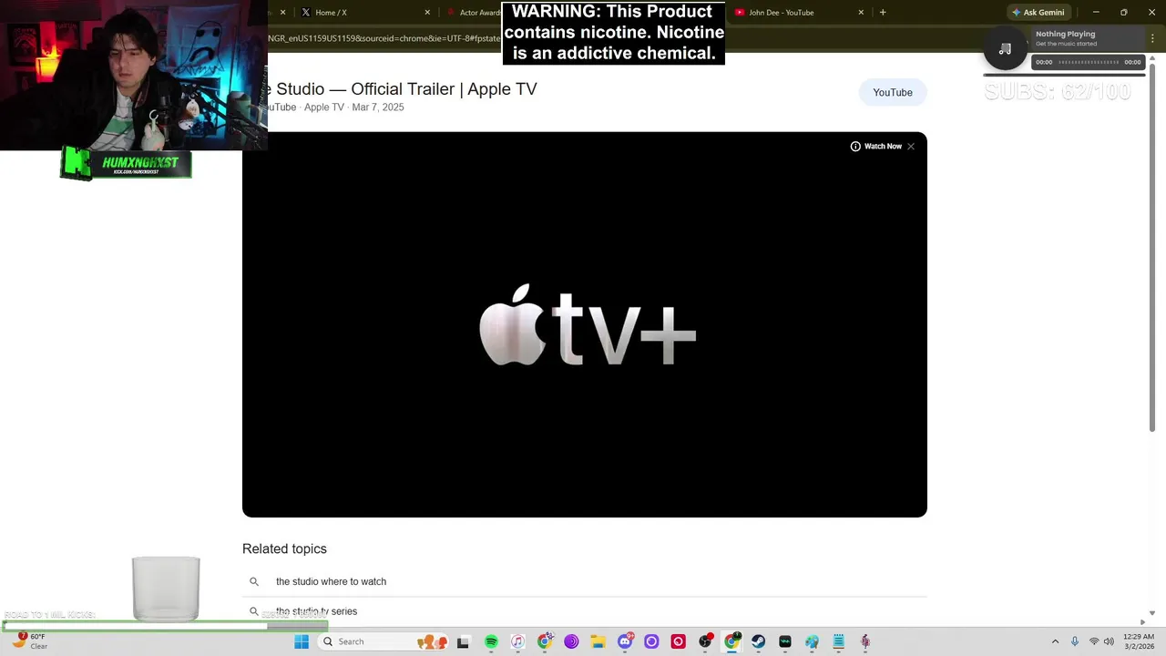The width and height of the screenshot is (1166, 656).
Task: Open Wi-Fi network status in system tray
Action: coord(1094,641)
